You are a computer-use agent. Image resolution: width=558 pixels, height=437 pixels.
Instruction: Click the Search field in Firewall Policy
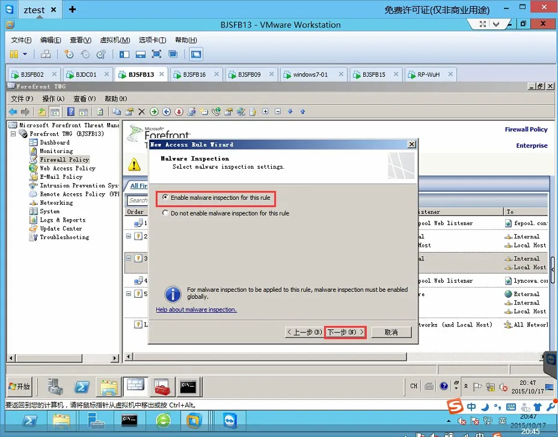[x=137, y=200]
